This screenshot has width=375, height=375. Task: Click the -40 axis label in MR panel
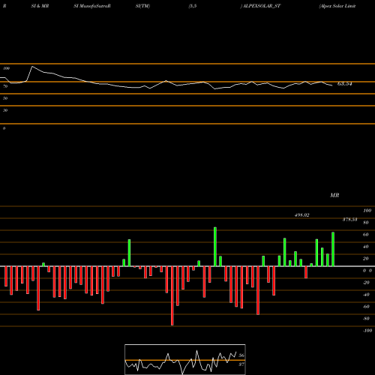tap(366, 295)
